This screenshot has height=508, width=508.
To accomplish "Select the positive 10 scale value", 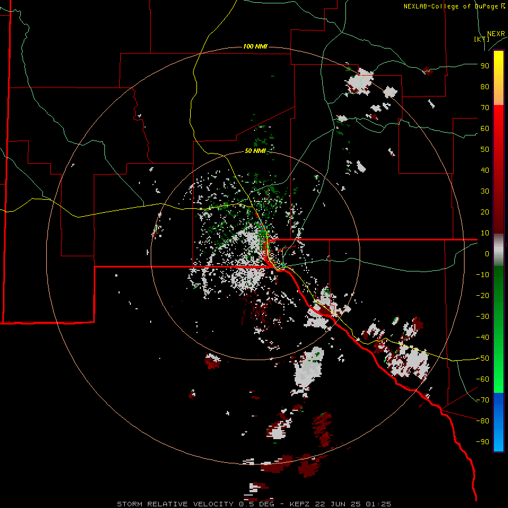I will 485,233.
